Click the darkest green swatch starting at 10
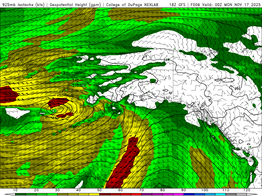This screenshot has height=196, width=262. tap(20, 194)
